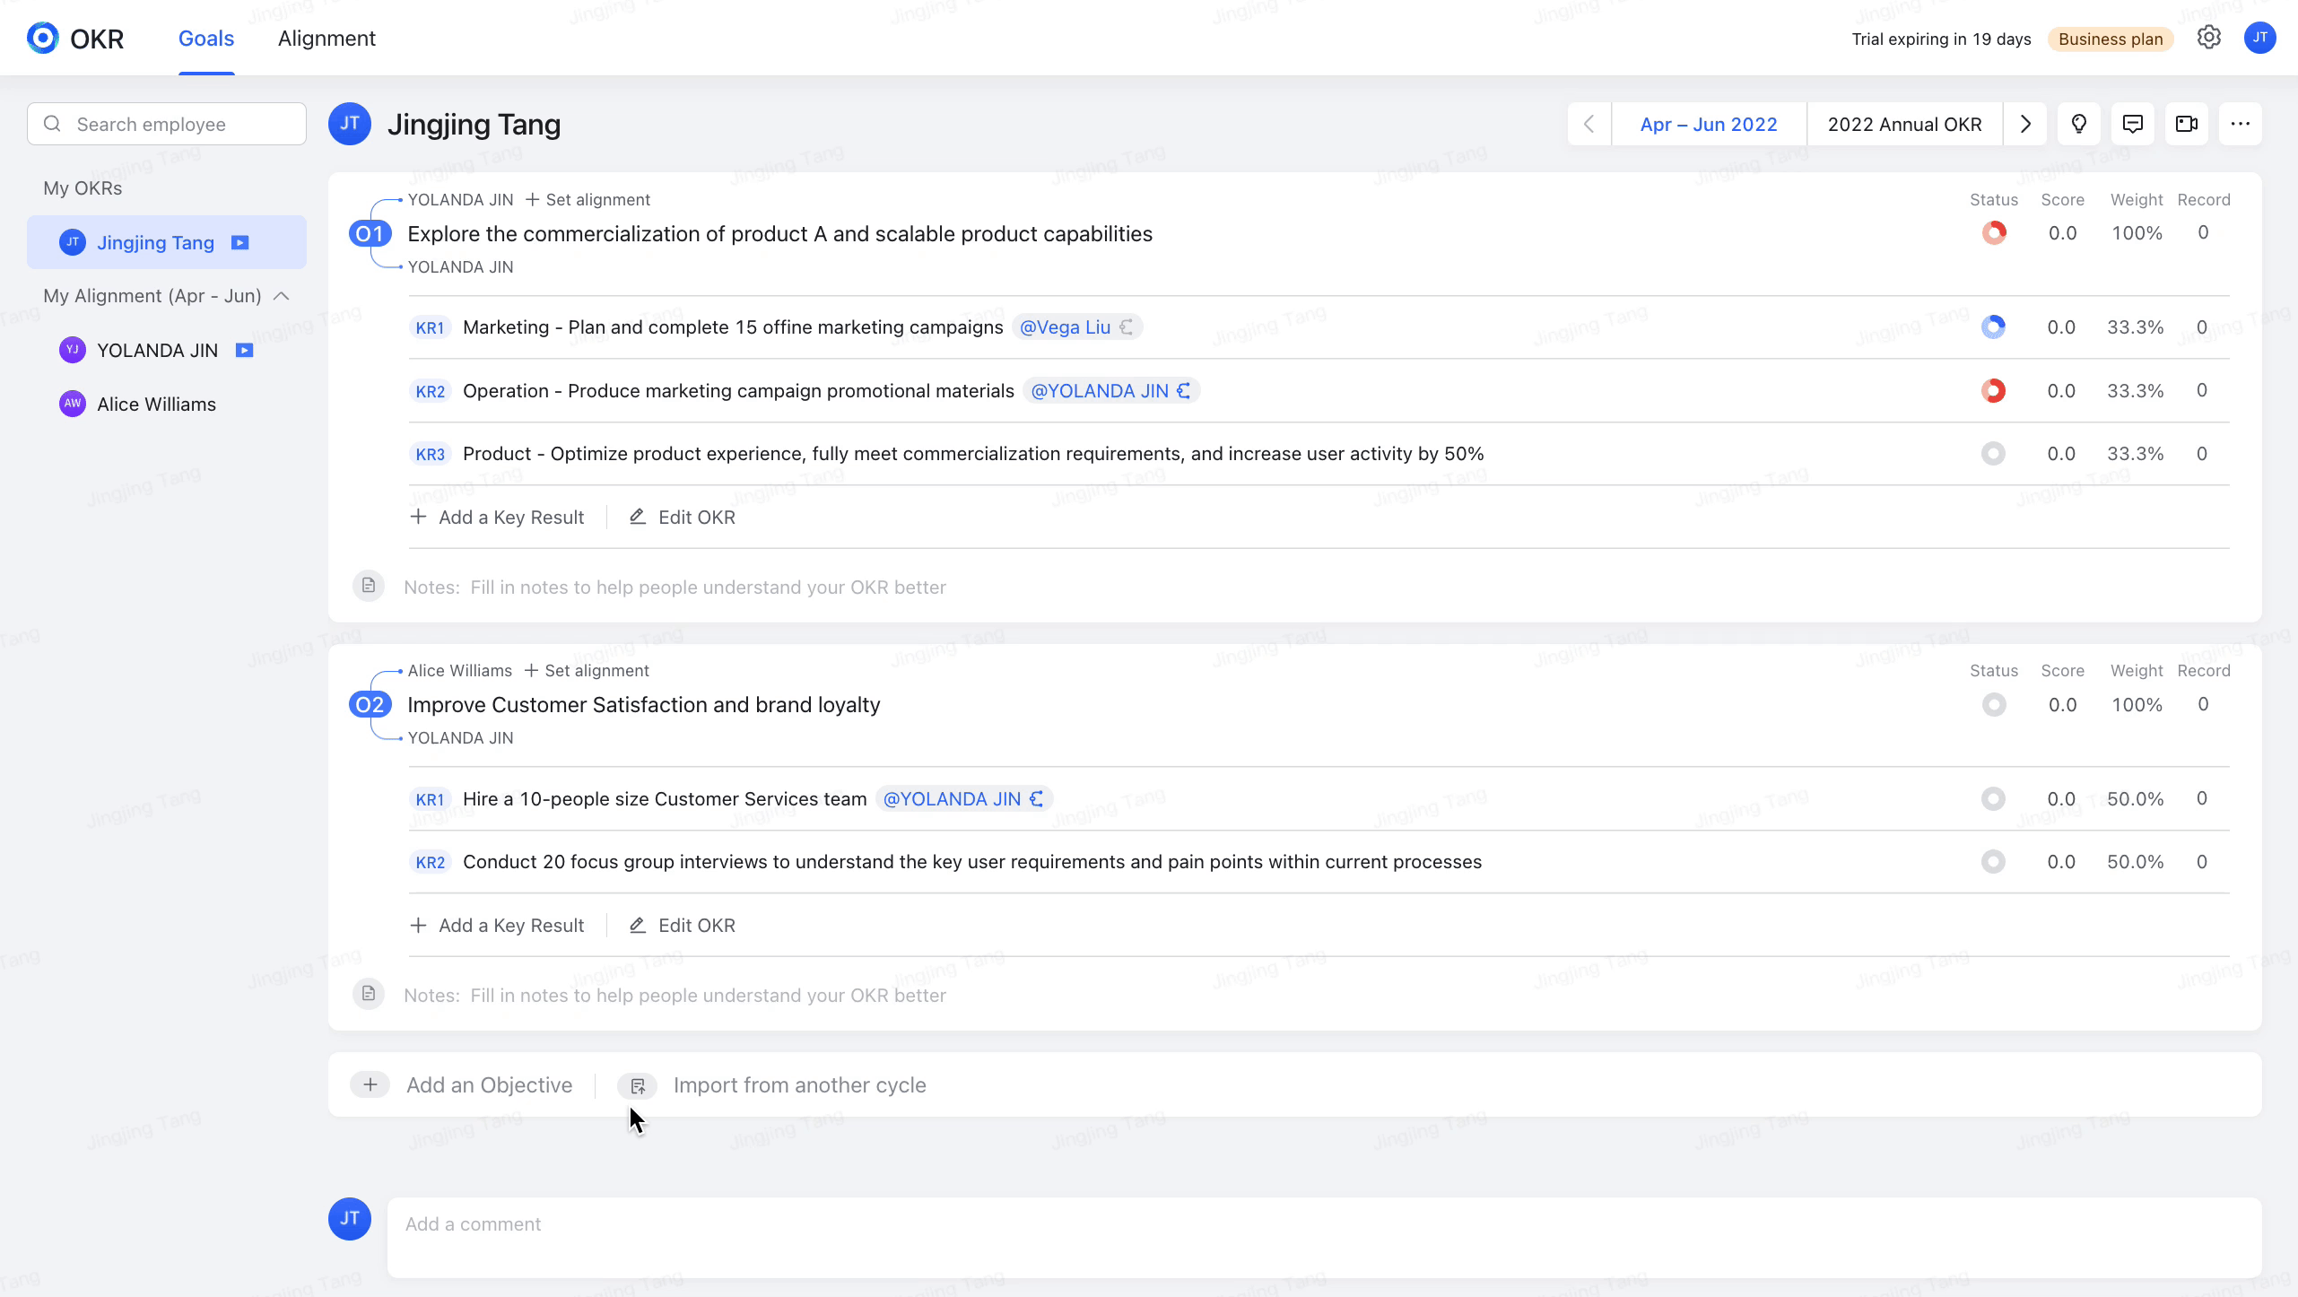Image resolution: width=2298 pixels, height=1297 pixels.
Task: Open the settings gear icon
Action: (x=2208, y=38)
